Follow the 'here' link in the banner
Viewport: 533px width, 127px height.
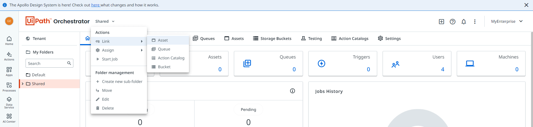click(95, 5)
